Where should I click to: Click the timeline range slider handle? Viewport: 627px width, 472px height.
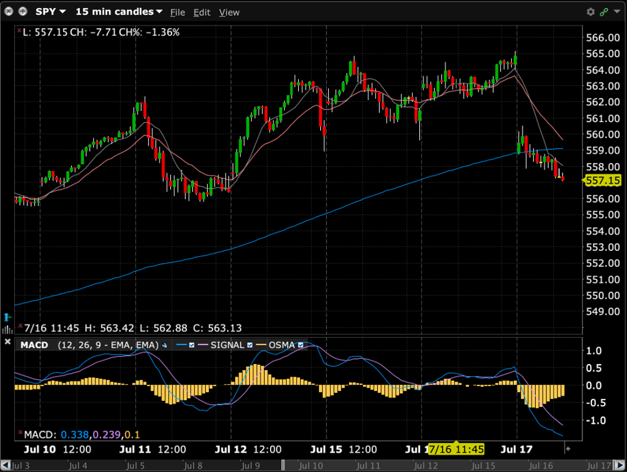pos(283,465)
